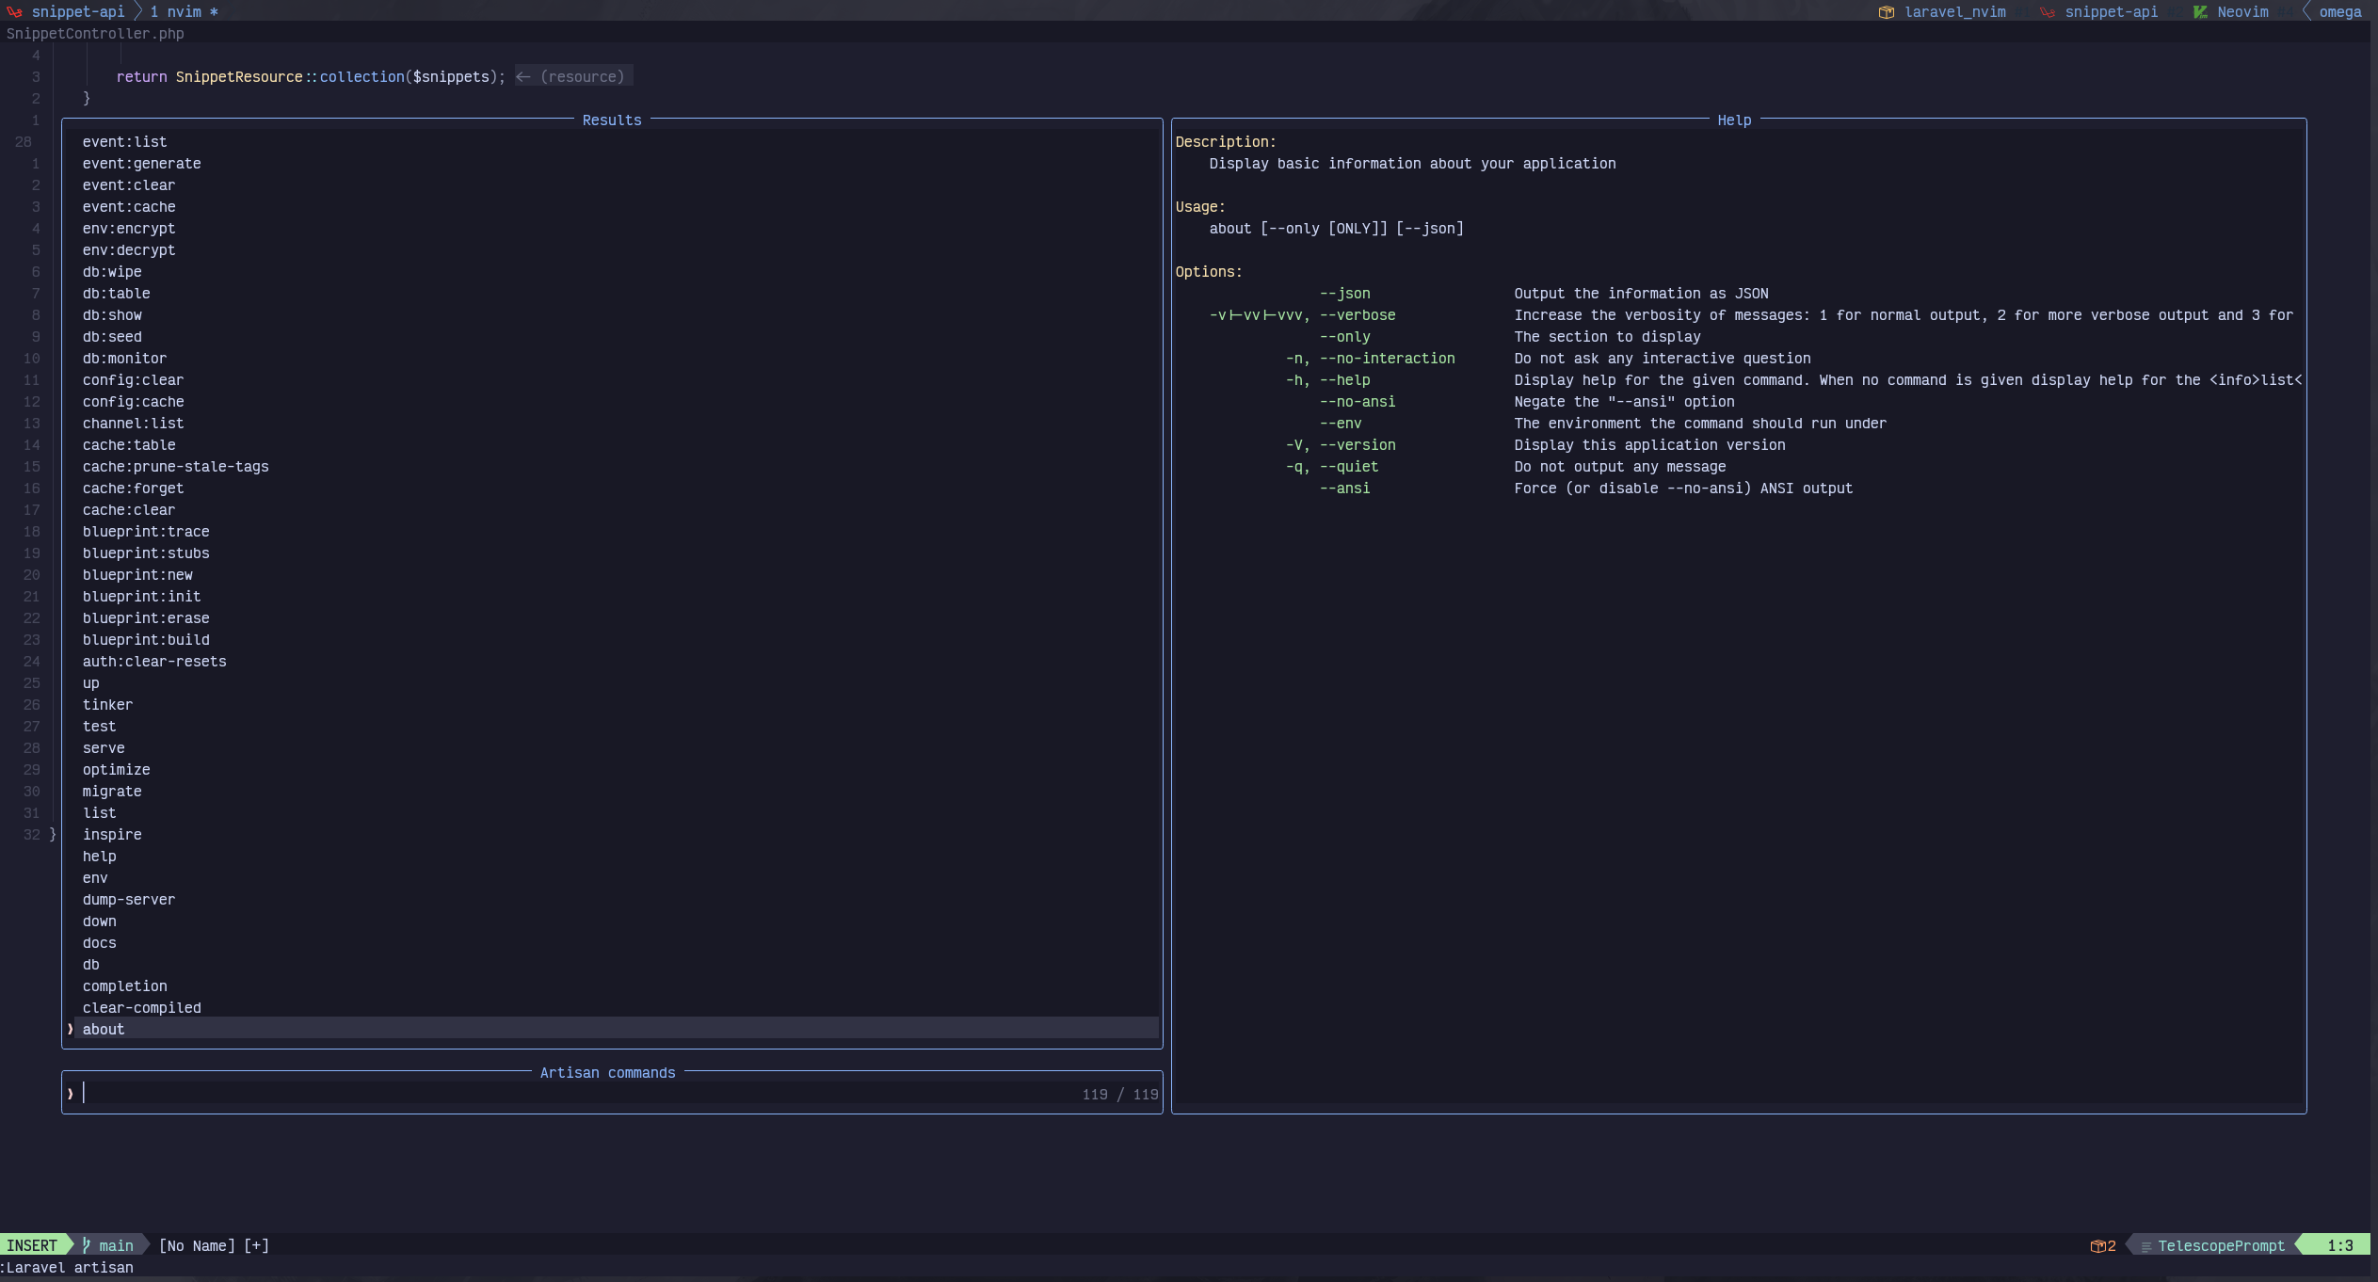The image size is (2378, 1282).
Task: Switch to the snippet-api tmux window
Action: 2111,12
